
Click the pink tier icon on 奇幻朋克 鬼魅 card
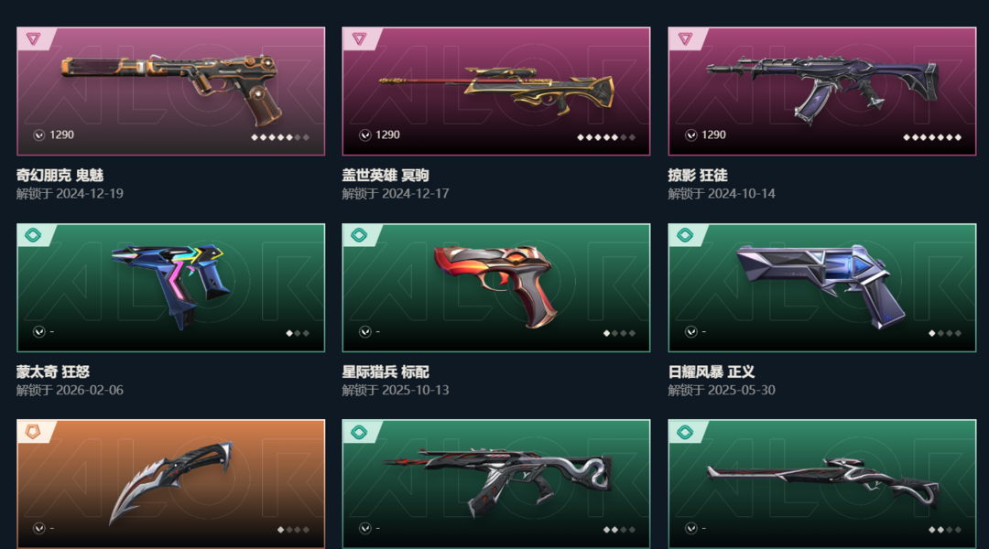click(34, 39)
